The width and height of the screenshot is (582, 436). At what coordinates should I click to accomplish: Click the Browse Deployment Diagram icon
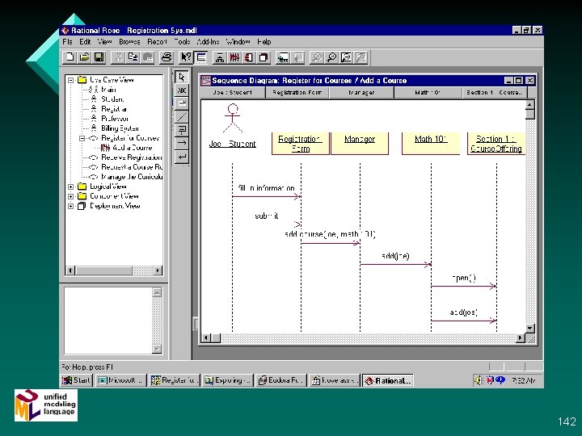tap(264, 57)
